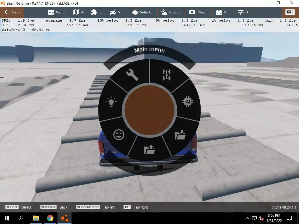This screenshot has height=224, width=299.
Task: Open the puzzle piece mods tab
Action: tap(96, 12)
